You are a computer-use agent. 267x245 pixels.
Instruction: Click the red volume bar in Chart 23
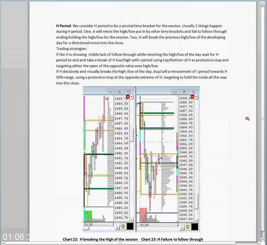point(143,215)
